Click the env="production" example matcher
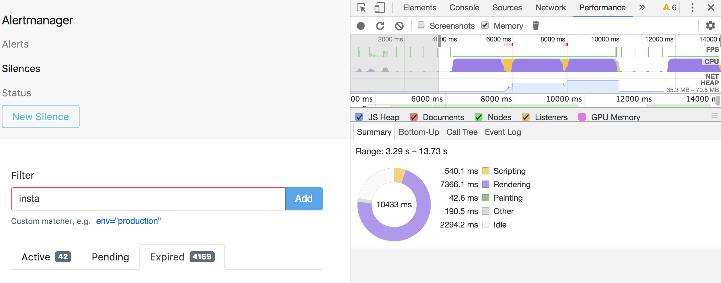Viewport: 721px width, 283px height. click(x=128, y=221)
